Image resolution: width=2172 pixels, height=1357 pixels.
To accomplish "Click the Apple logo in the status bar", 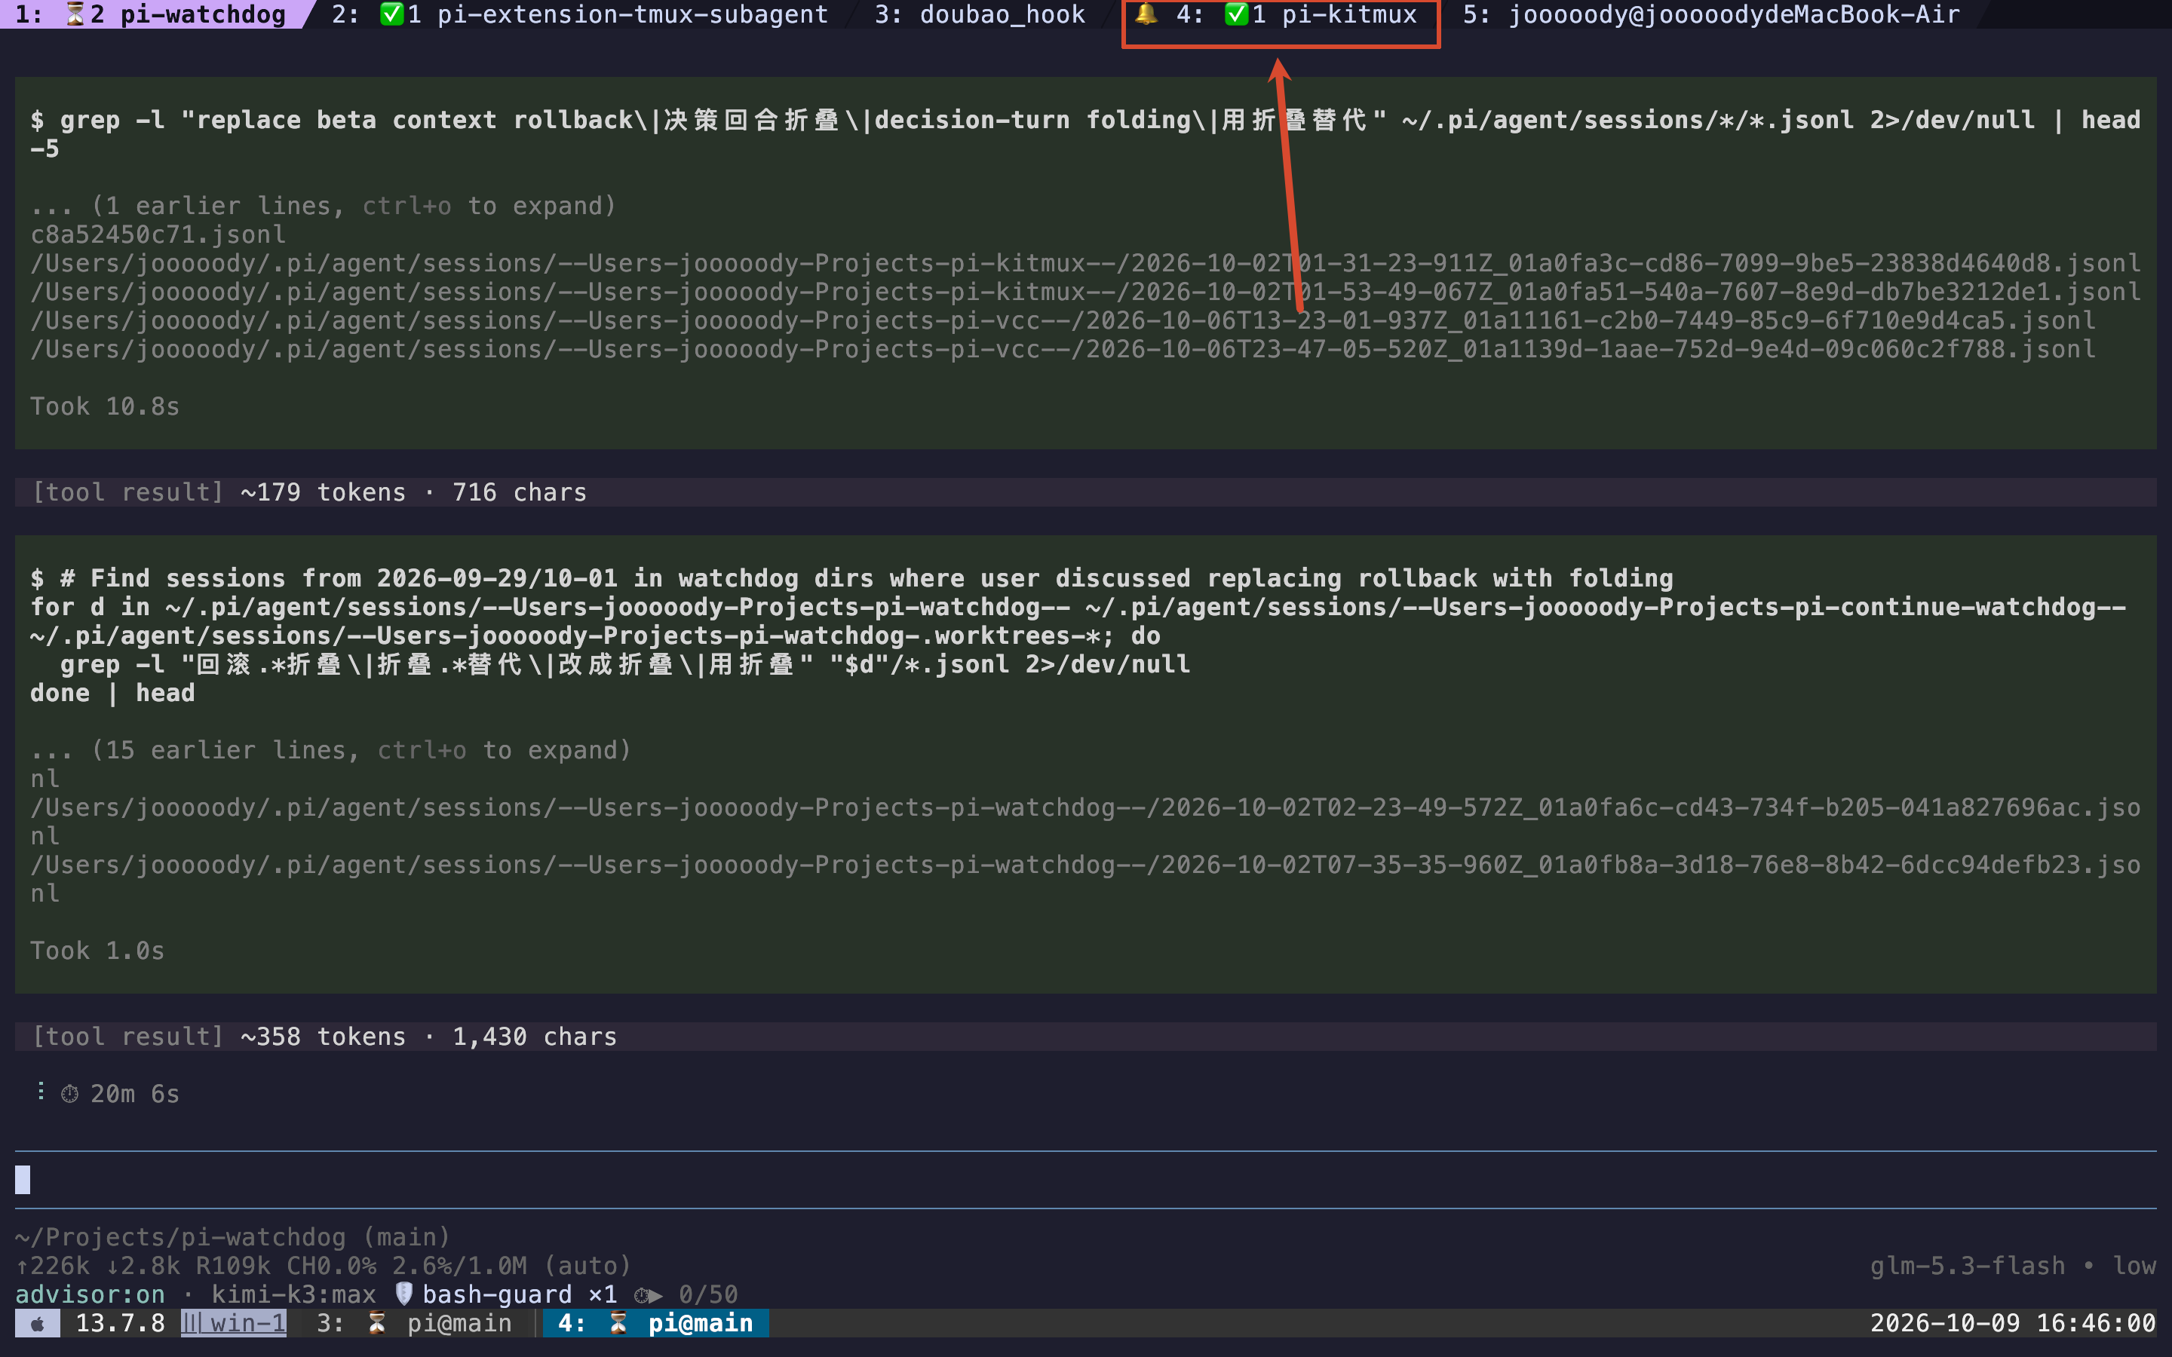I will tap(38, 1323).
